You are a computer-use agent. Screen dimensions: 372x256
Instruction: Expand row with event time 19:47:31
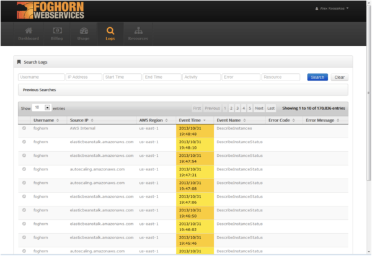(x=24, y=169)
